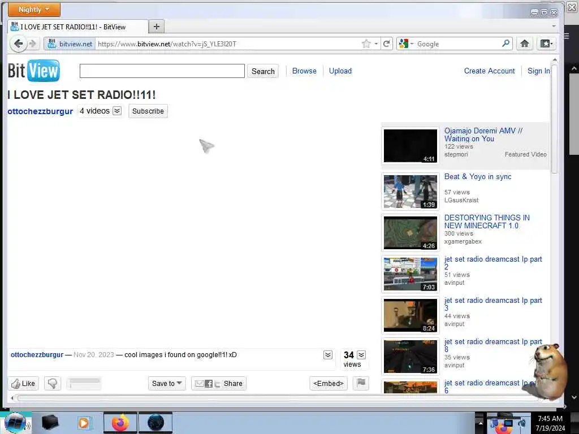Open a new tab with plus button

157,27
